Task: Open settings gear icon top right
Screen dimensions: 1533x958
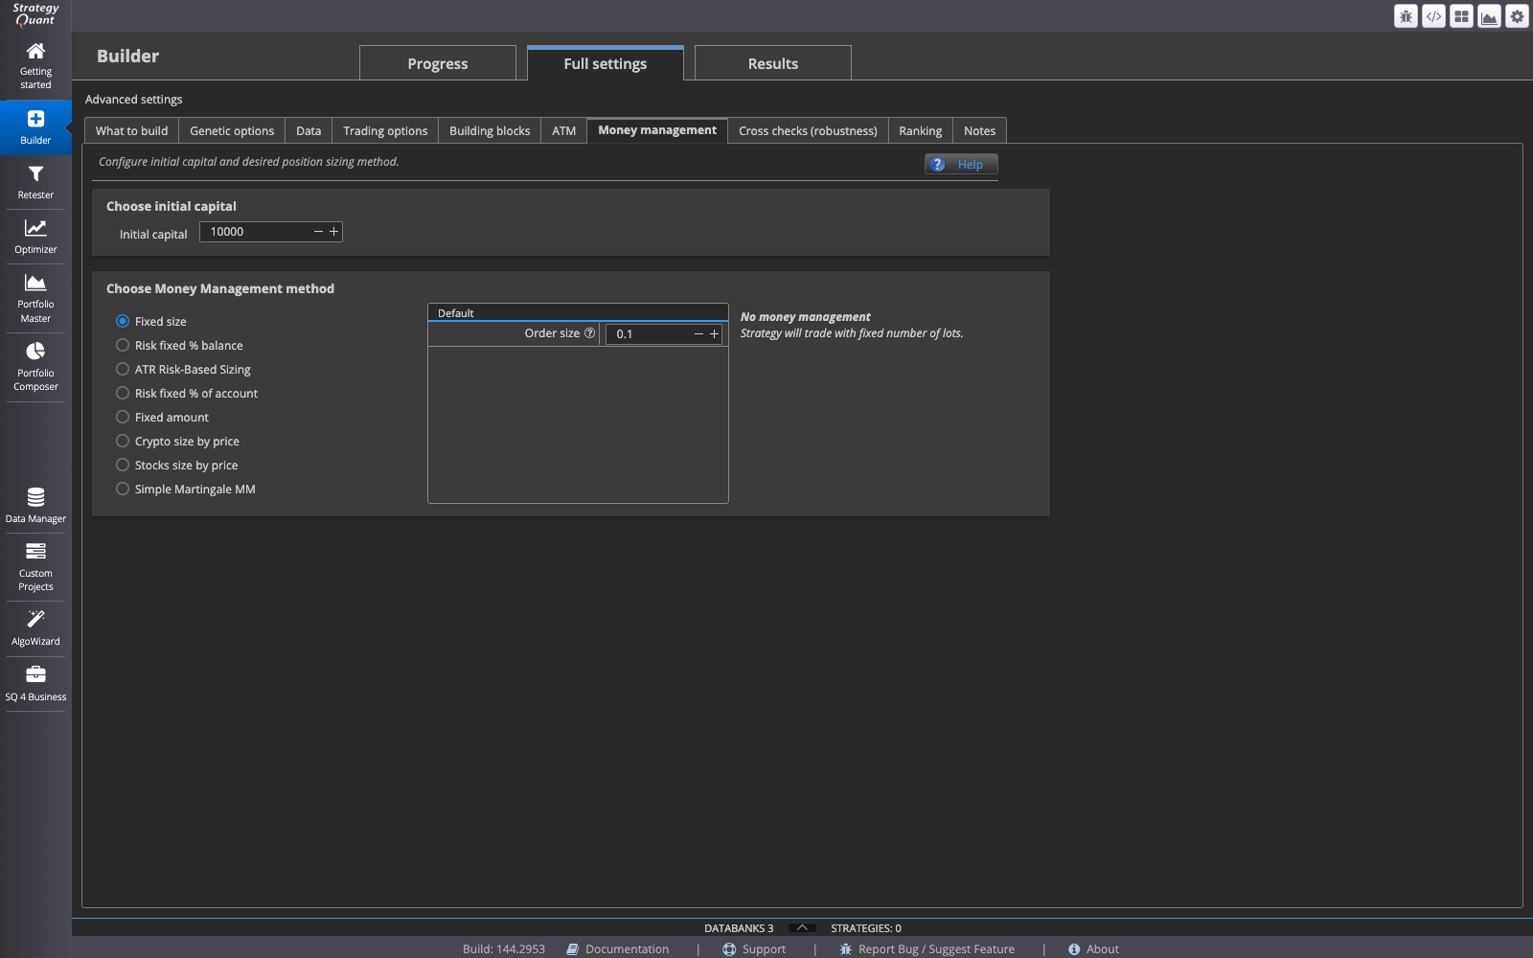Action: [x=1517, y=16]
